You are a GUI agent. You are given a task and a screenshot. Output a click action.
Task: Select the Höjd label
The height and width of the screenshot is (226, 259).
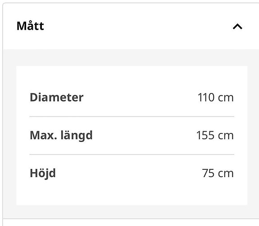pyautogui.click(x=43, y=173)
